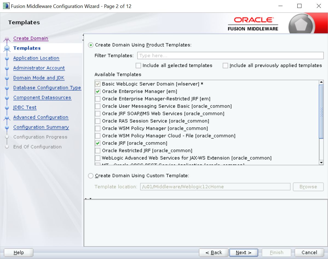
Task: Check Oracle Enterprise Manager-Restricted JRF checkbox
Action: pos(97,99)
